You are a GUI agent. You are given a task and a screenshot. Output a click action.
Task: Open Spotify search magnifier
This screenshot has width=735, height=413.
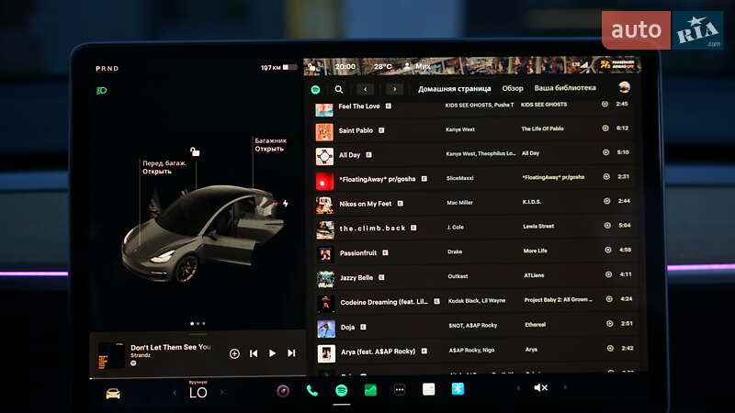click(338, 89)
